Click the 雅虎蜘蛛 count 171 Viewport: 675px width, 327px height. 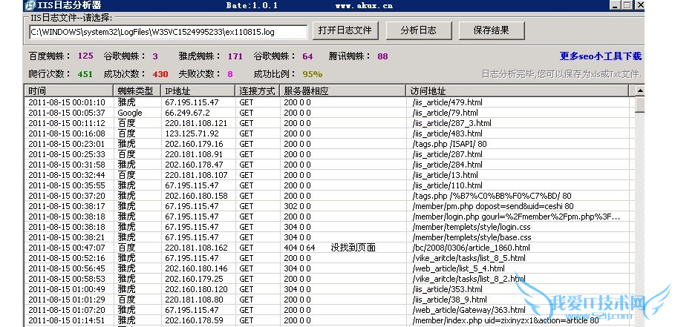[x=235, y=56]
